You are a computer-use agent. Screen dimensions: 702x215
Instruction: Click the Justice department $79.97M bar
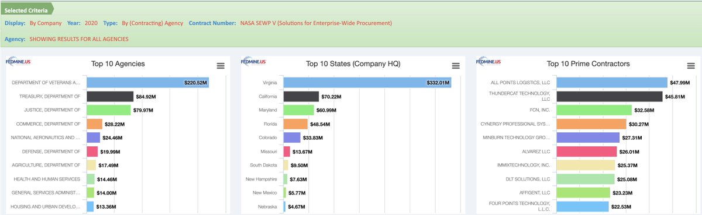coord(109,110)
